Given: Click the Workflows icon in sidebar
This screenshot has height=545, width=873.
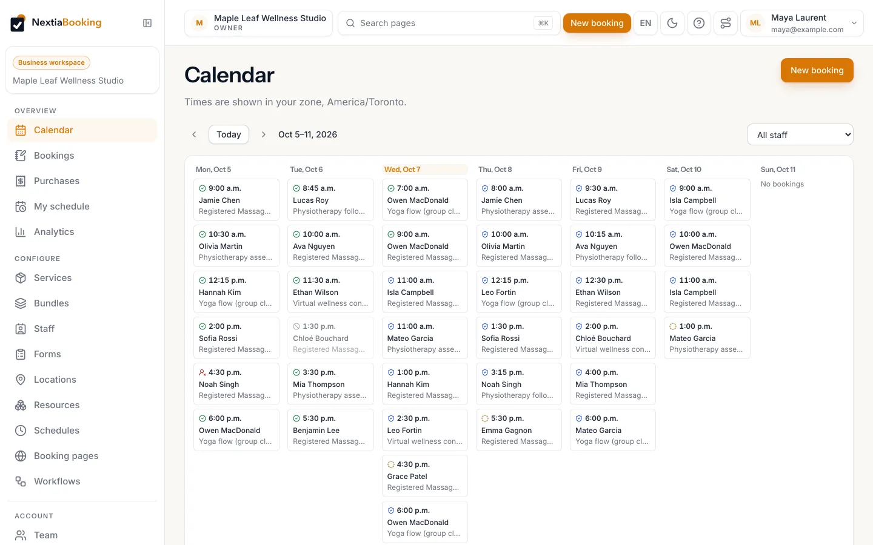Looking at the screenshot, I should [x=21, y=481].
